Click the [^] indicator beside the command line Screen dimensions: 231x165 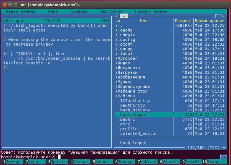pos(223,157)
